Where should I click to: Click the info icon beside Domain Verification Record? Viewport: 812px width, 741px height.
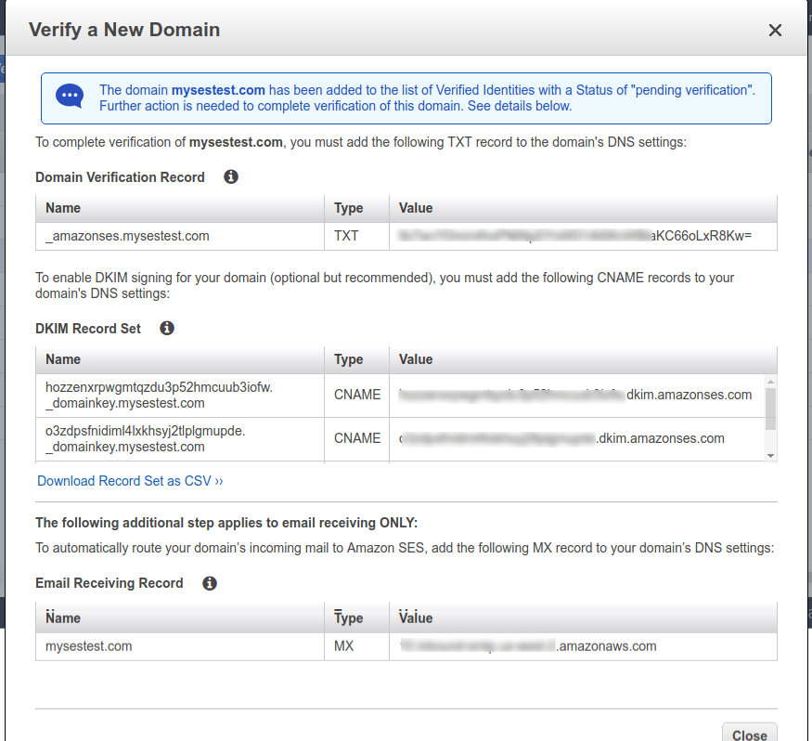click(x=230, y=176)
